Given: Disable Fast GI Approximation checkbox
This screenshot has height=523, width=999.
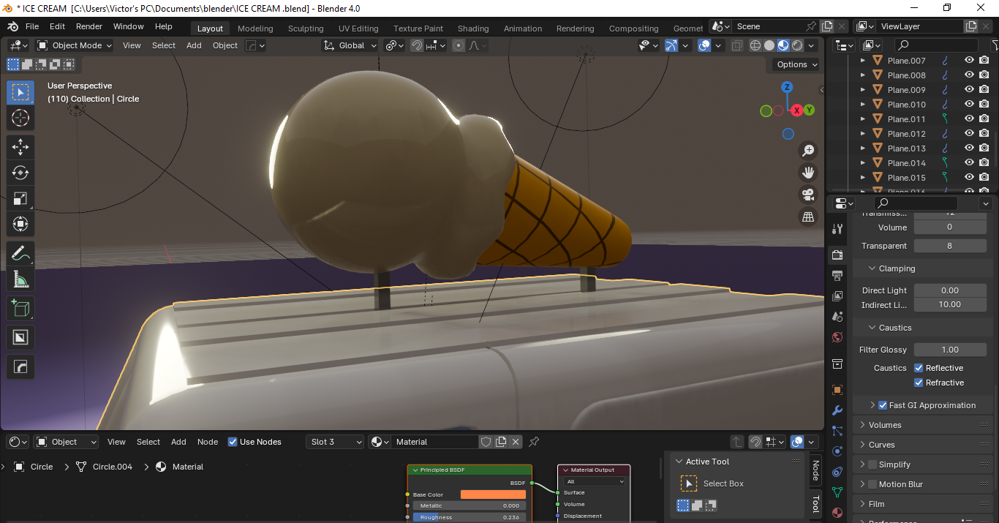Looking at the screenshot, I should pos(883,405).
